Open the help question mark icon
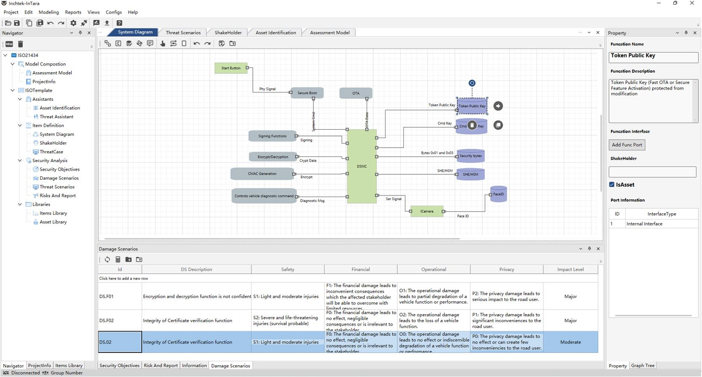The image size is (702, 377). pos(119,23)
